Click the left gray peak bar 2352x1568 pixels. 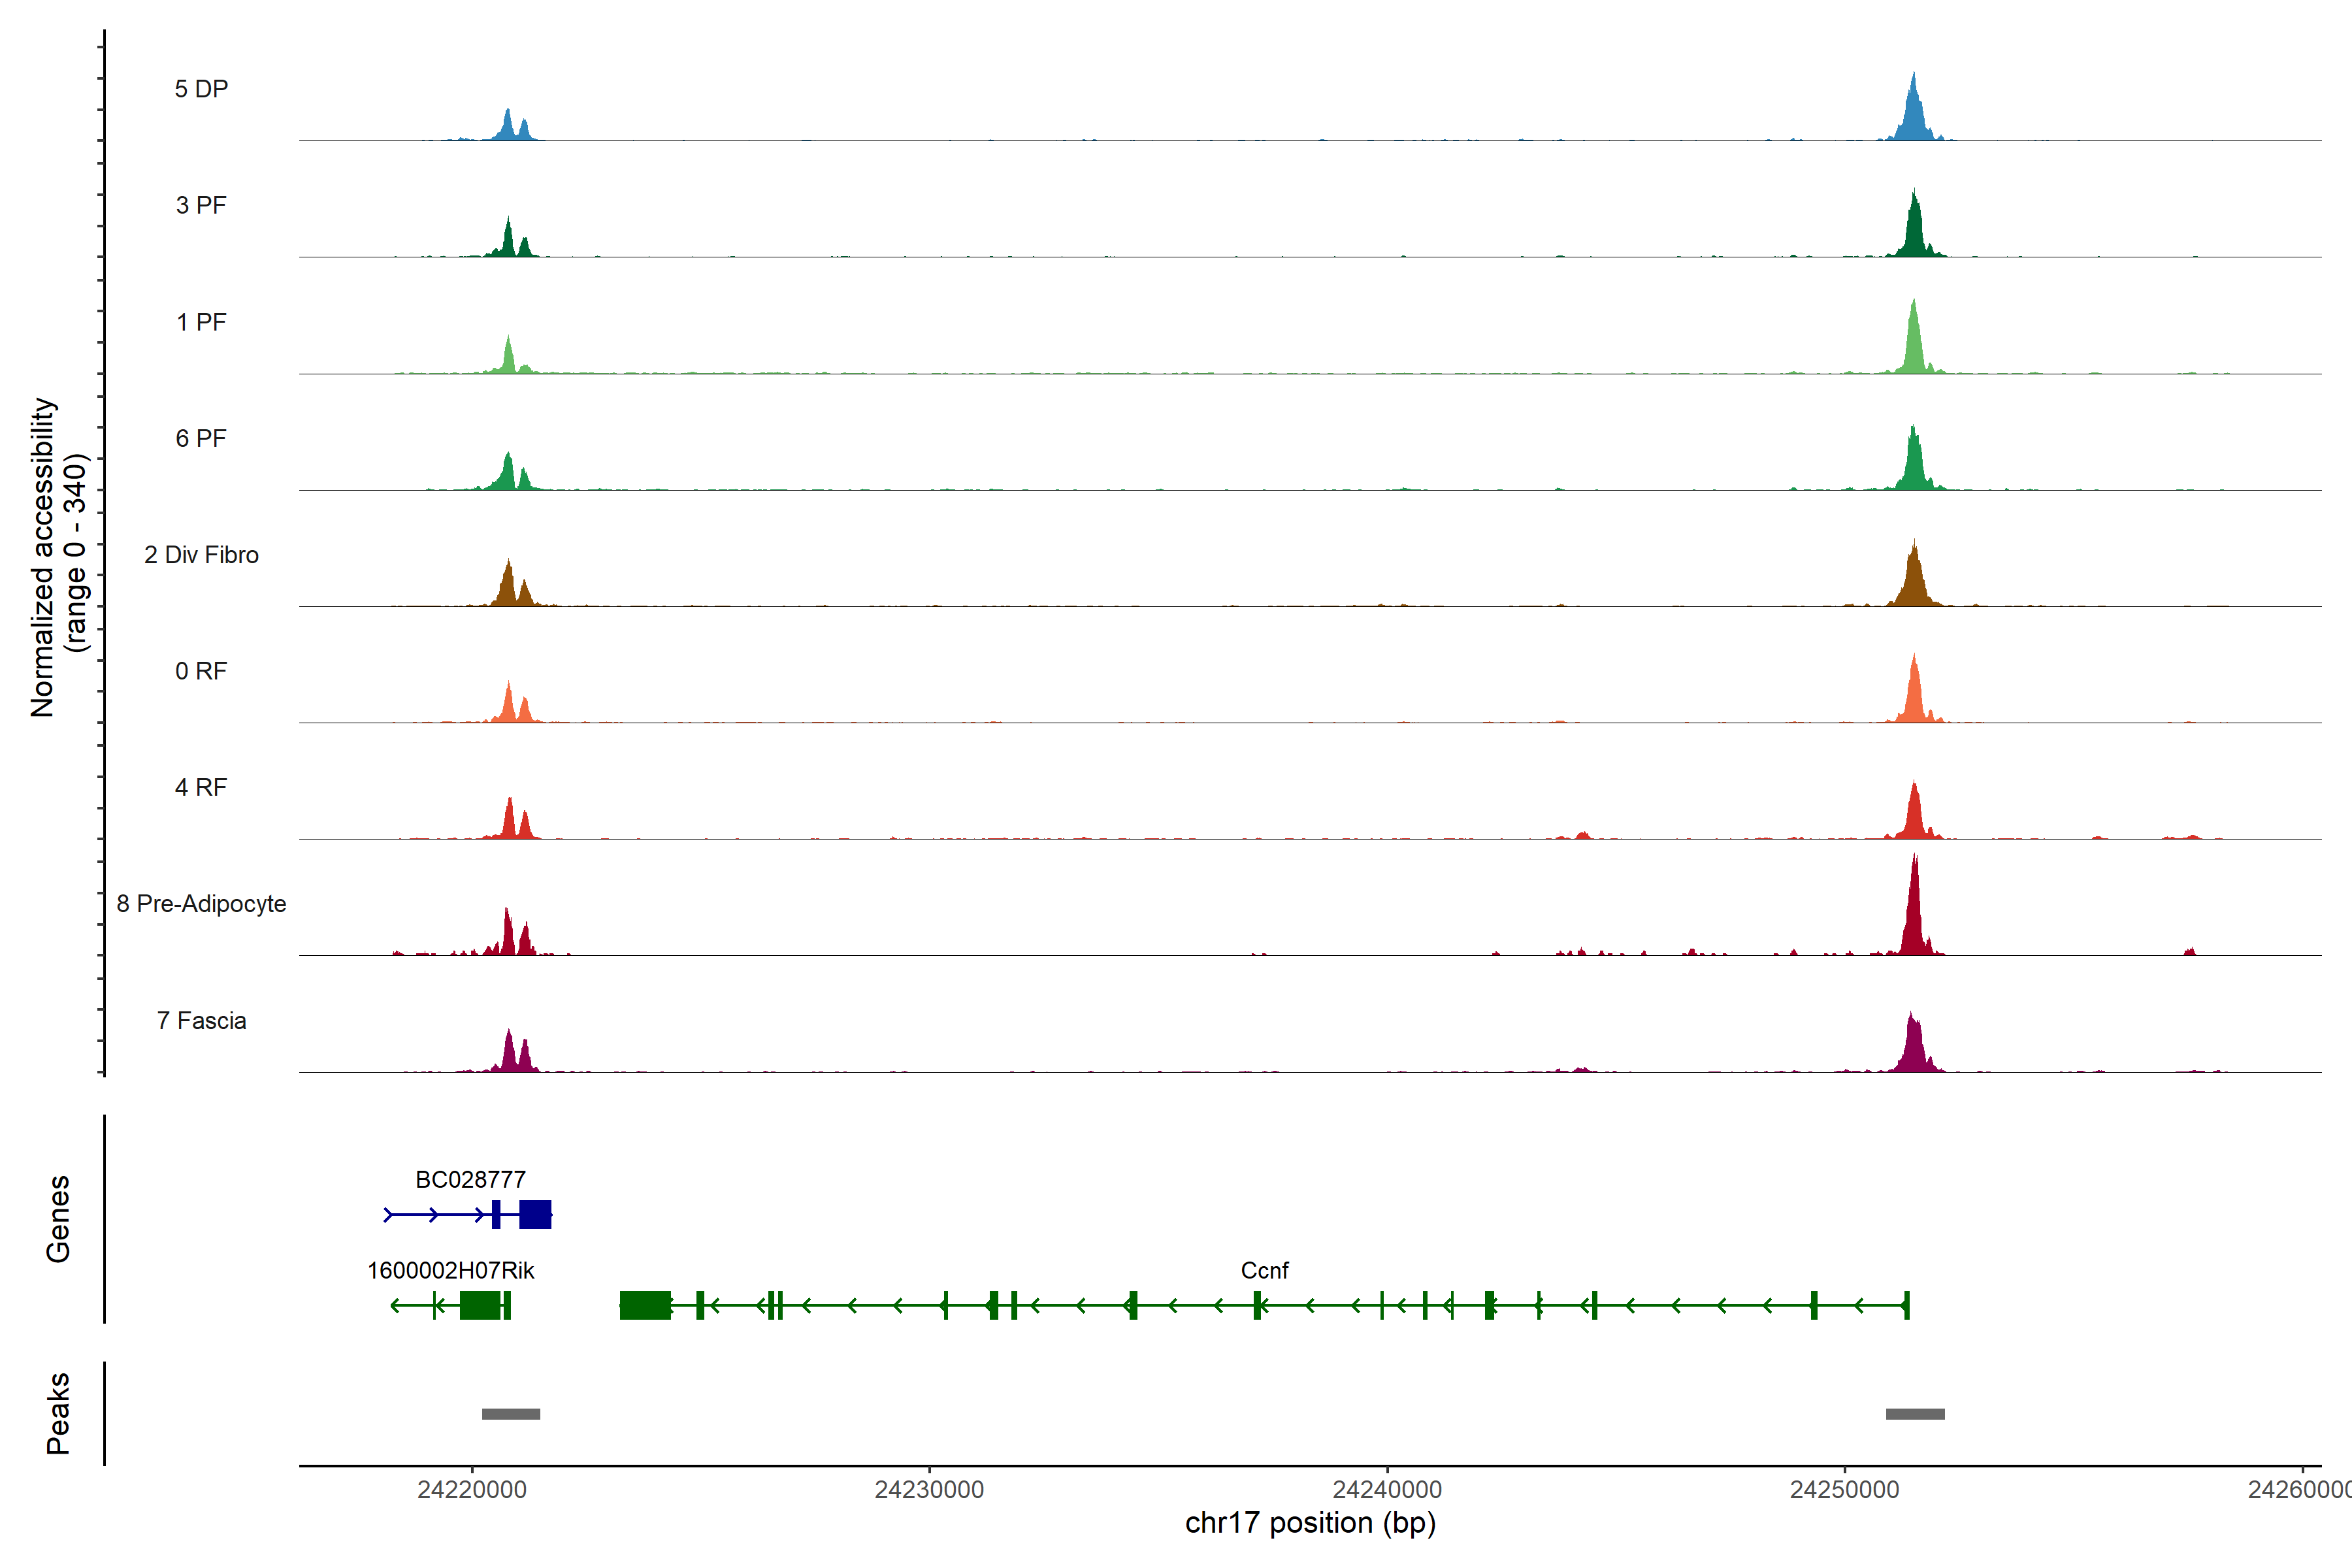tap(511, 1414)
